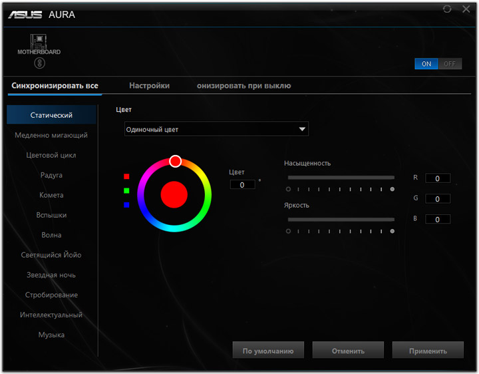
Task: Select the Светящийся Йойо effect
Action: coord(51,255)
